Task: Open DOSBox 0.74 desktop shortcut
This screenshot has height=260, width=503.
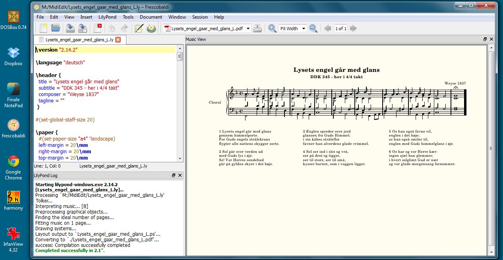Action: [14, 20]
